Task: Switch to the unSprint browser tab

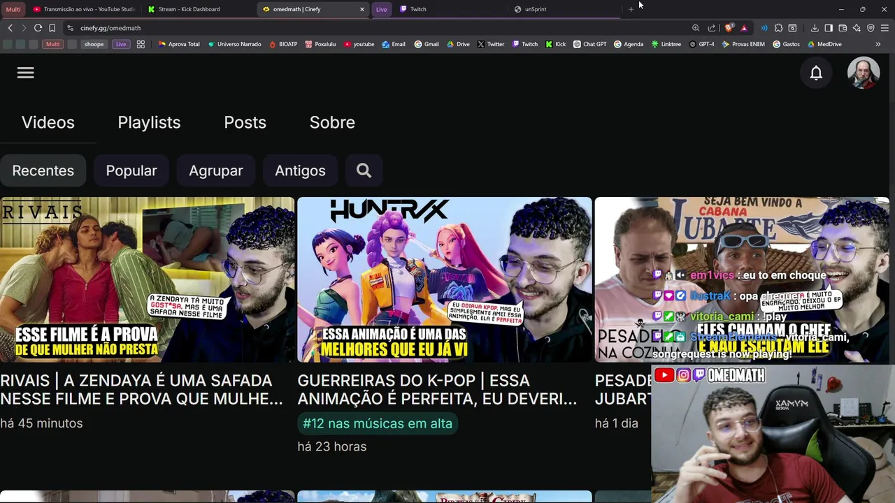Action: (564, 9)
